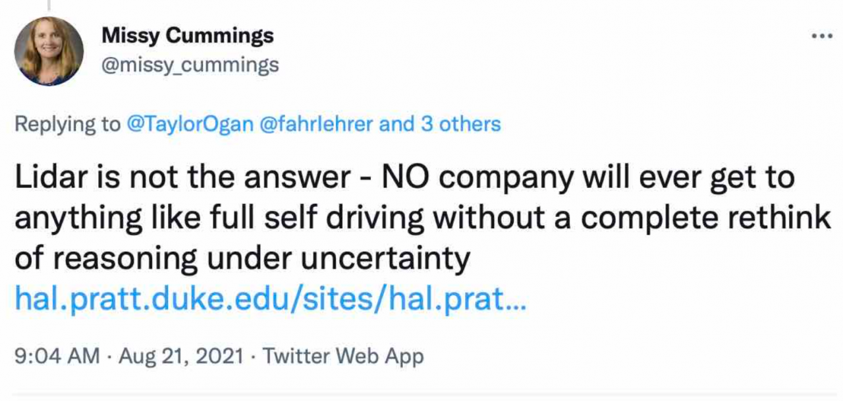Show the "and 3 others" recipients
This screenshot has height=401, width=843.
440,124
